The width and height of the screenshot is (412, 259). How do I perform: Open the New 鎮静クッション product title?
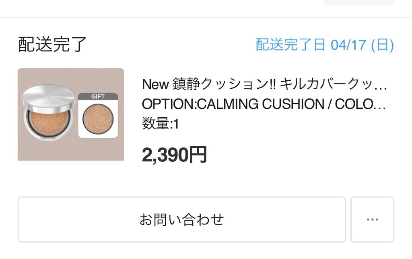264,84
